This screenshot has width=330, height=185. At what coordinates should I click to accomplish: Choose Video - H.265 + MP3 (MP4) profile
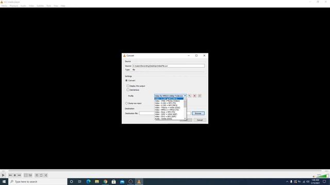(169, 105)
